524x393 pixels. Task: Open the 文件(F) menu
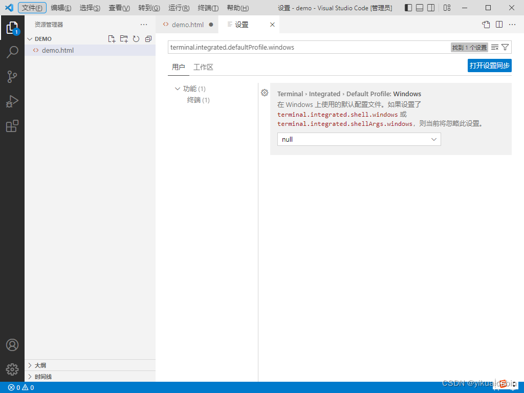[x=32, y=8]
